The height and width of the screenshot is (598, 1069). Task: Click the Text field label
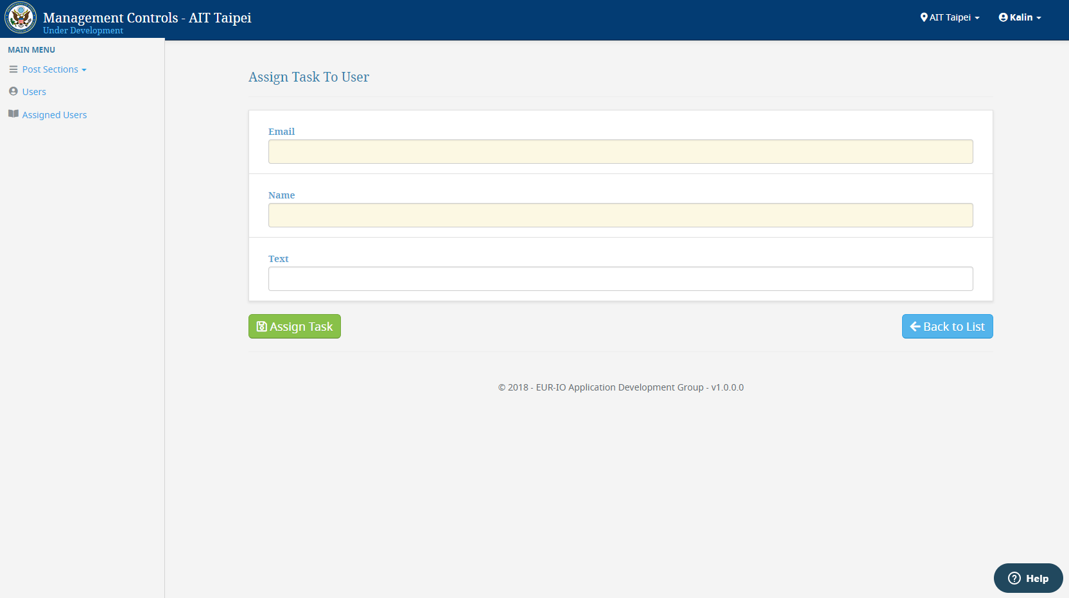[x=279, y=259]
